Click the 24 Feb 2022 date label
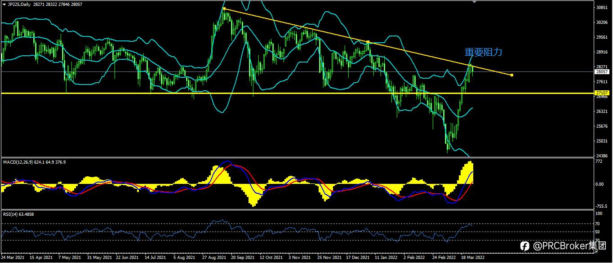This screenshot has width=613, height=263. (444, 258)
